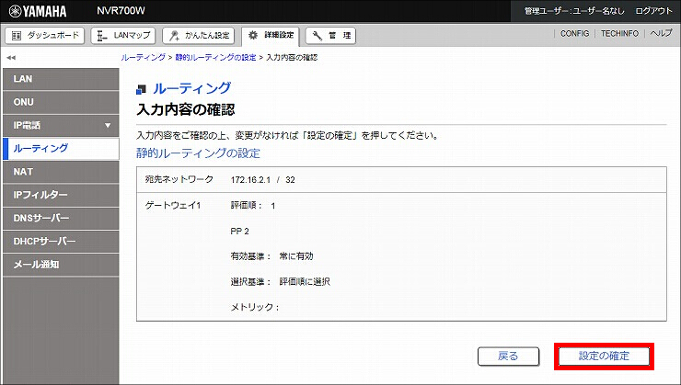Click the 評価順に選択 value

305,282
